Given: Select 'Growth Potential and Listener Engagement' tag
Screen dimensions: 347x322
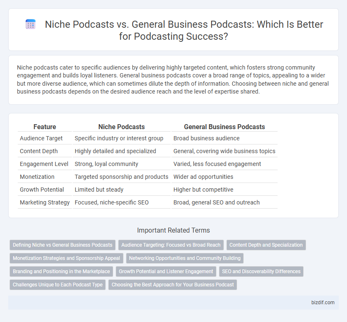Looking at the screenshot, I should [x=166, y=272].
